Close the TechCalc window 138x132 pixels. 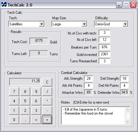coord(133,5)
